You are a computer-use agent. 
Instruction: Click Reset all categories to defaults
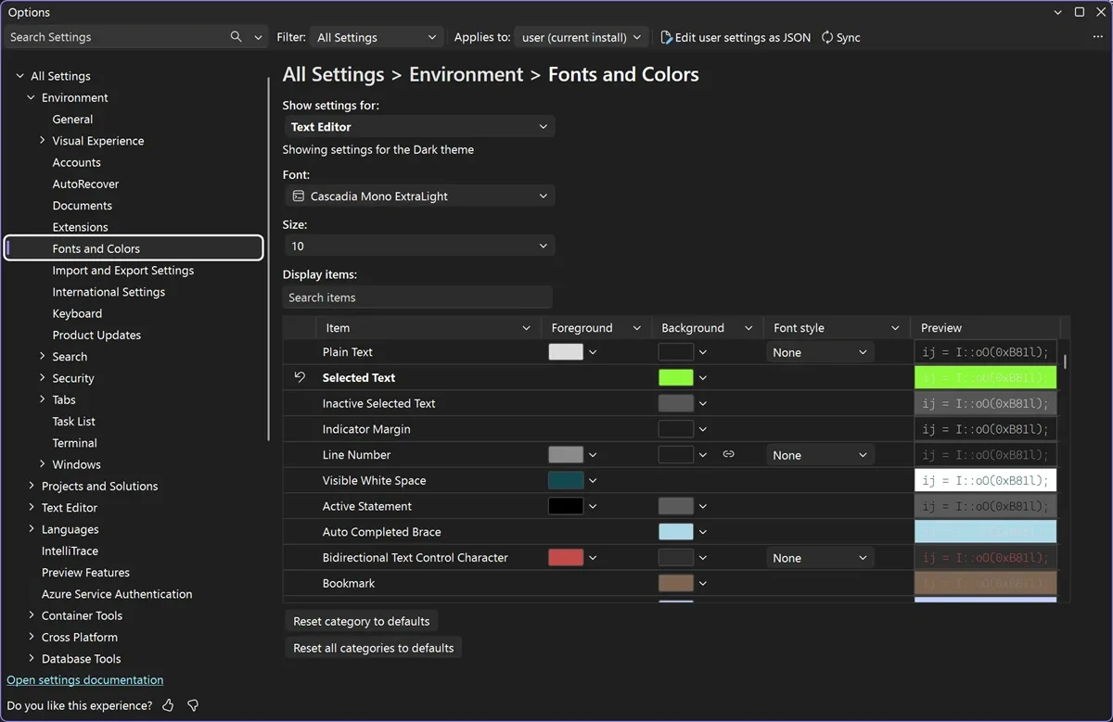(374, 648)
